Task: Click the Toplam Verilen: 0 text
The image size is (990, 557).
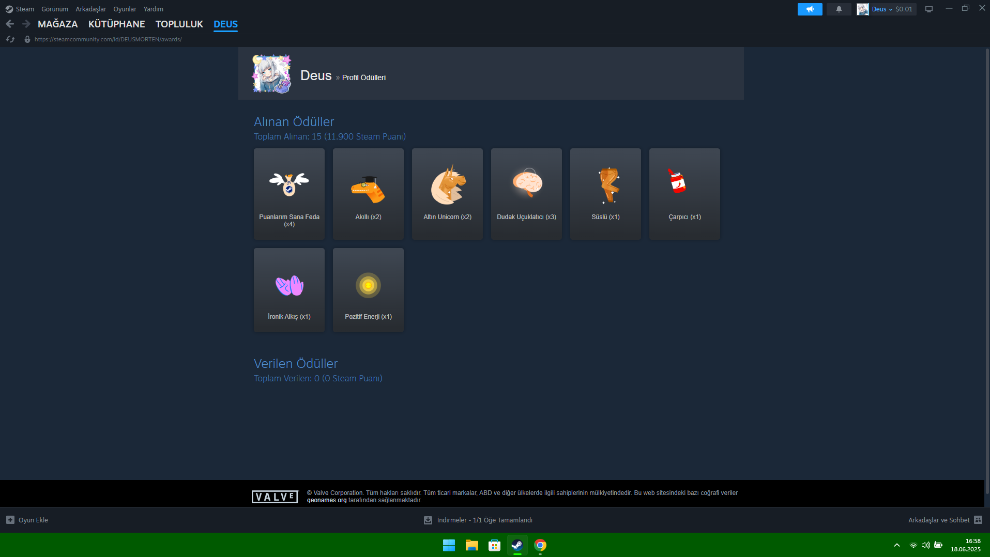Action: point(318,378)
